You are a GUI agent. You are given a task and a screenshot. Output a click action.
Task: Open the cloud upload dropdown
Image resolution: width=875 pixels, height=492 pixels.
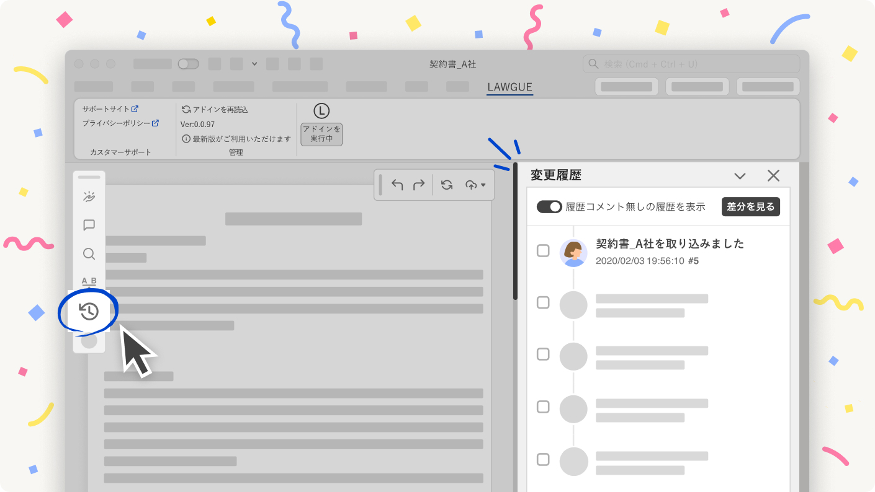coord(475,185)
